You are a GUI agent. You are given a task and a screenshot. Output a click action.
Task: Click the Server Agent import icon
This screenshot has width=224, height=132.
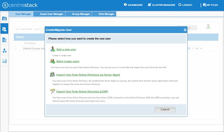pyautogui.click(x=52, y=75)
